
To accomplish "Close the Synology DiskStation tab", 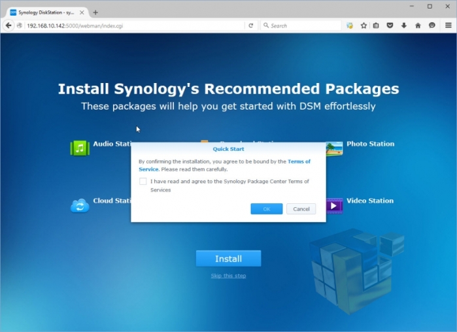I will click(82, 12).
